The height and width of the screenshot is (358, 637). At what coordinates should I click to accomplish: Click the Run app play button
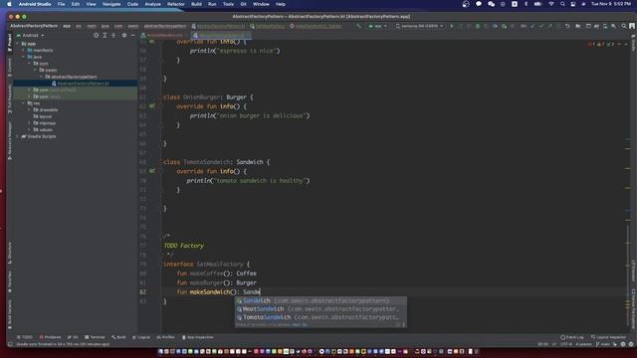[x=451, y=26]
